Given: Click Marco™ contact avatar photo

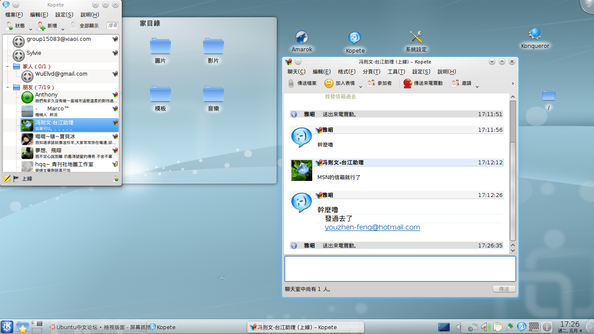Looking at the screenshot, I should coord(27,111).
